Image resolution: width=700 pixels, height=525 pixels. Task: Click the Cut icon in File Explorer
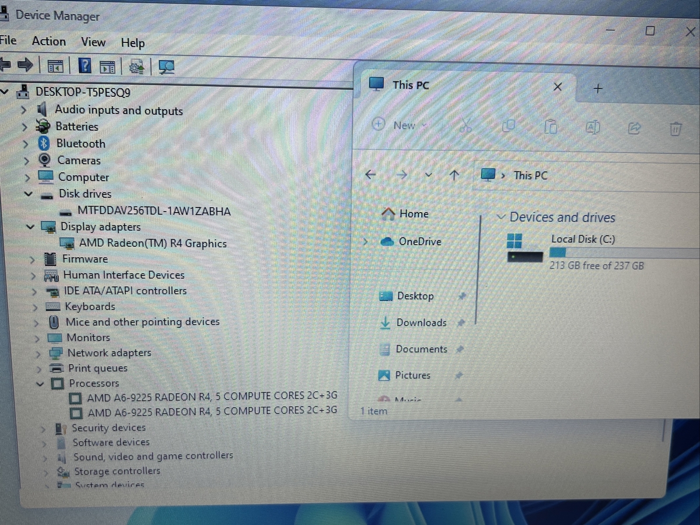coord(466,126)
